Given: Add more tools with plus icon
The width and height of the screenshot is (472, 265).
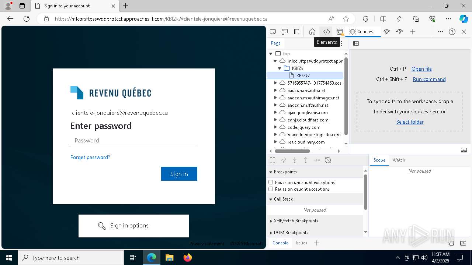Looking at the screenshot, I should tap(413, 32).
